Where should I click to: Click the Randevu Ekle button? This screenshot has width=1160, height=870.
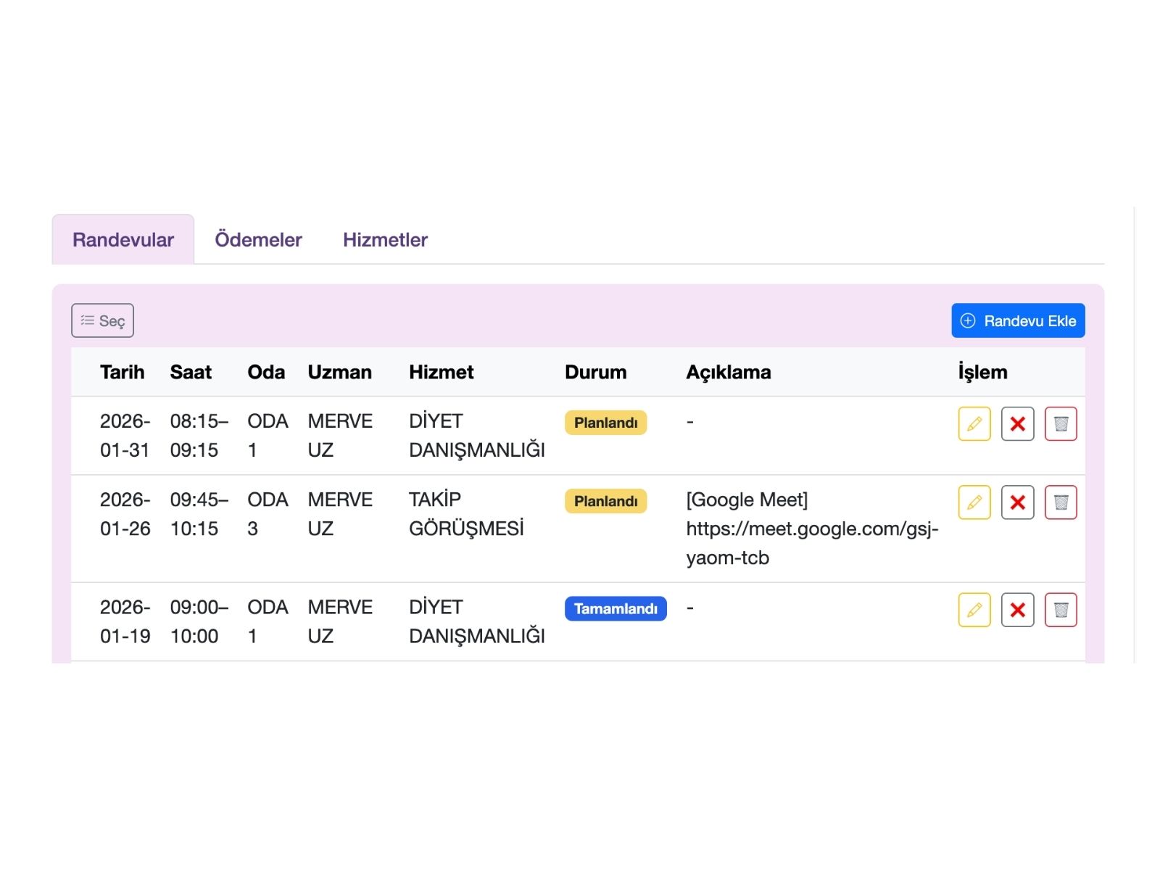pyautogui.click(x=1017, y=320)
